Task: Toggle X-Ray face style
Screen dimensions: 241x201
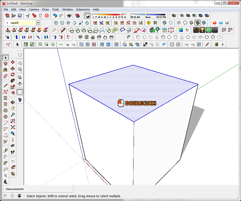Action: click(x=164, y=23)
